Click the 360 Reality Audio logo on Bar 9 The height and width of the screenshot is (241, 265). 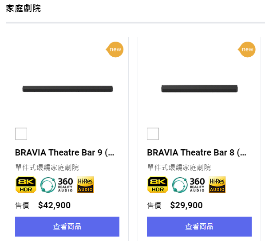click(57, 185)
